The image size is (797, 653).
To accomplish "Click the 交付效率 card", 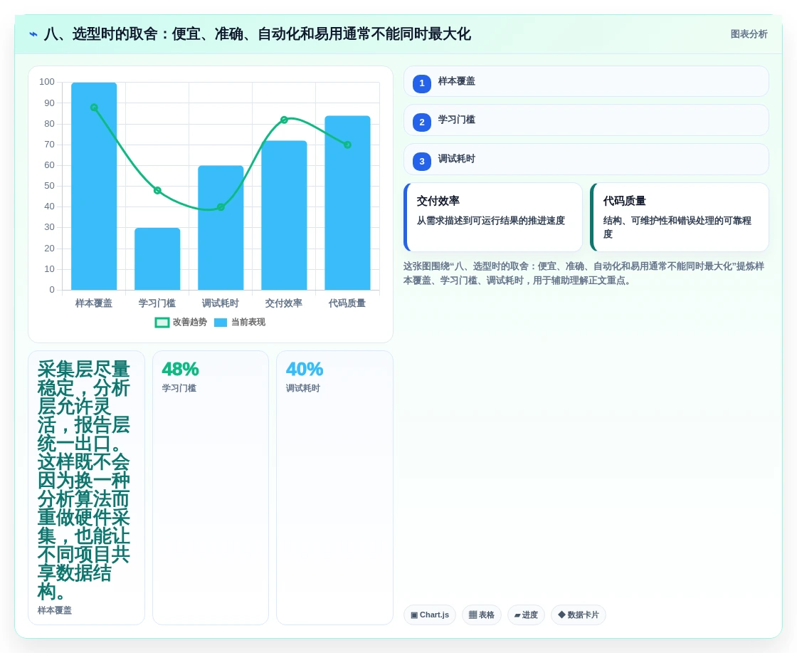I will coord(493,217).
